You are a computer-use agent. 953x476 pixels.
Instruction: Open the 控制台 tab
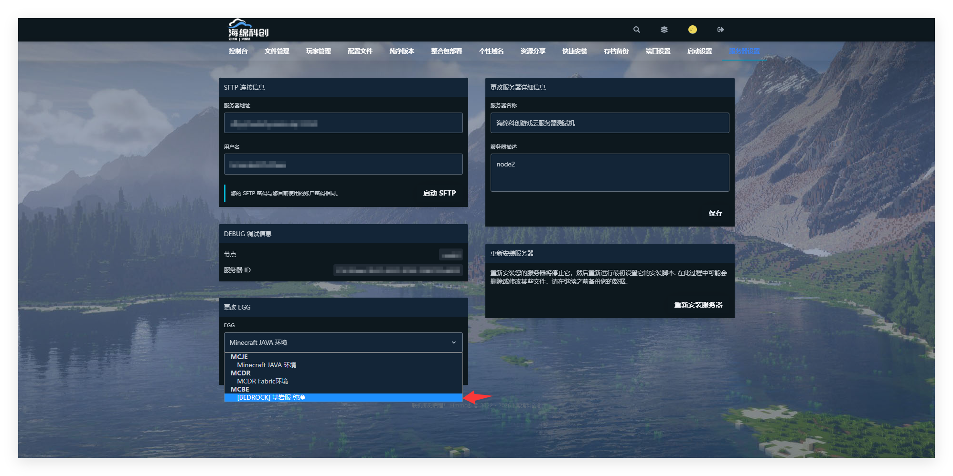238,51
